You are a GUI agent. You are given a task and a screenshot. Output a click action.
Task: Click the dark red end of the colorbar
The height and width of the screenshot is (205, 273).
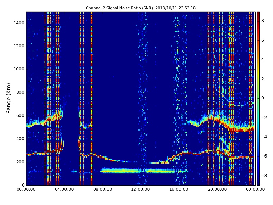(x=258, y=14)
